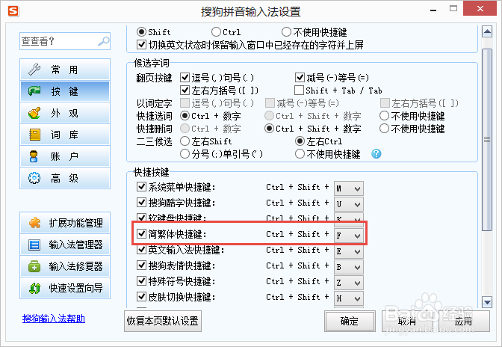The height and width of the screenshot is (347, 502).
Task: Click the blue question mark help icon
Action: (x=376, y=154)
